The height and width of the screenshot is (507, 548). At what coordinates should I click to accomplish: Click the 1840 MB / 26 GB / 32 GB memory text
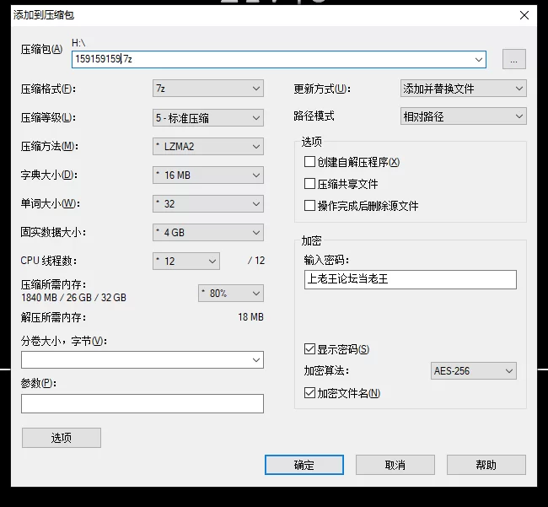click(x=73, y=298)
